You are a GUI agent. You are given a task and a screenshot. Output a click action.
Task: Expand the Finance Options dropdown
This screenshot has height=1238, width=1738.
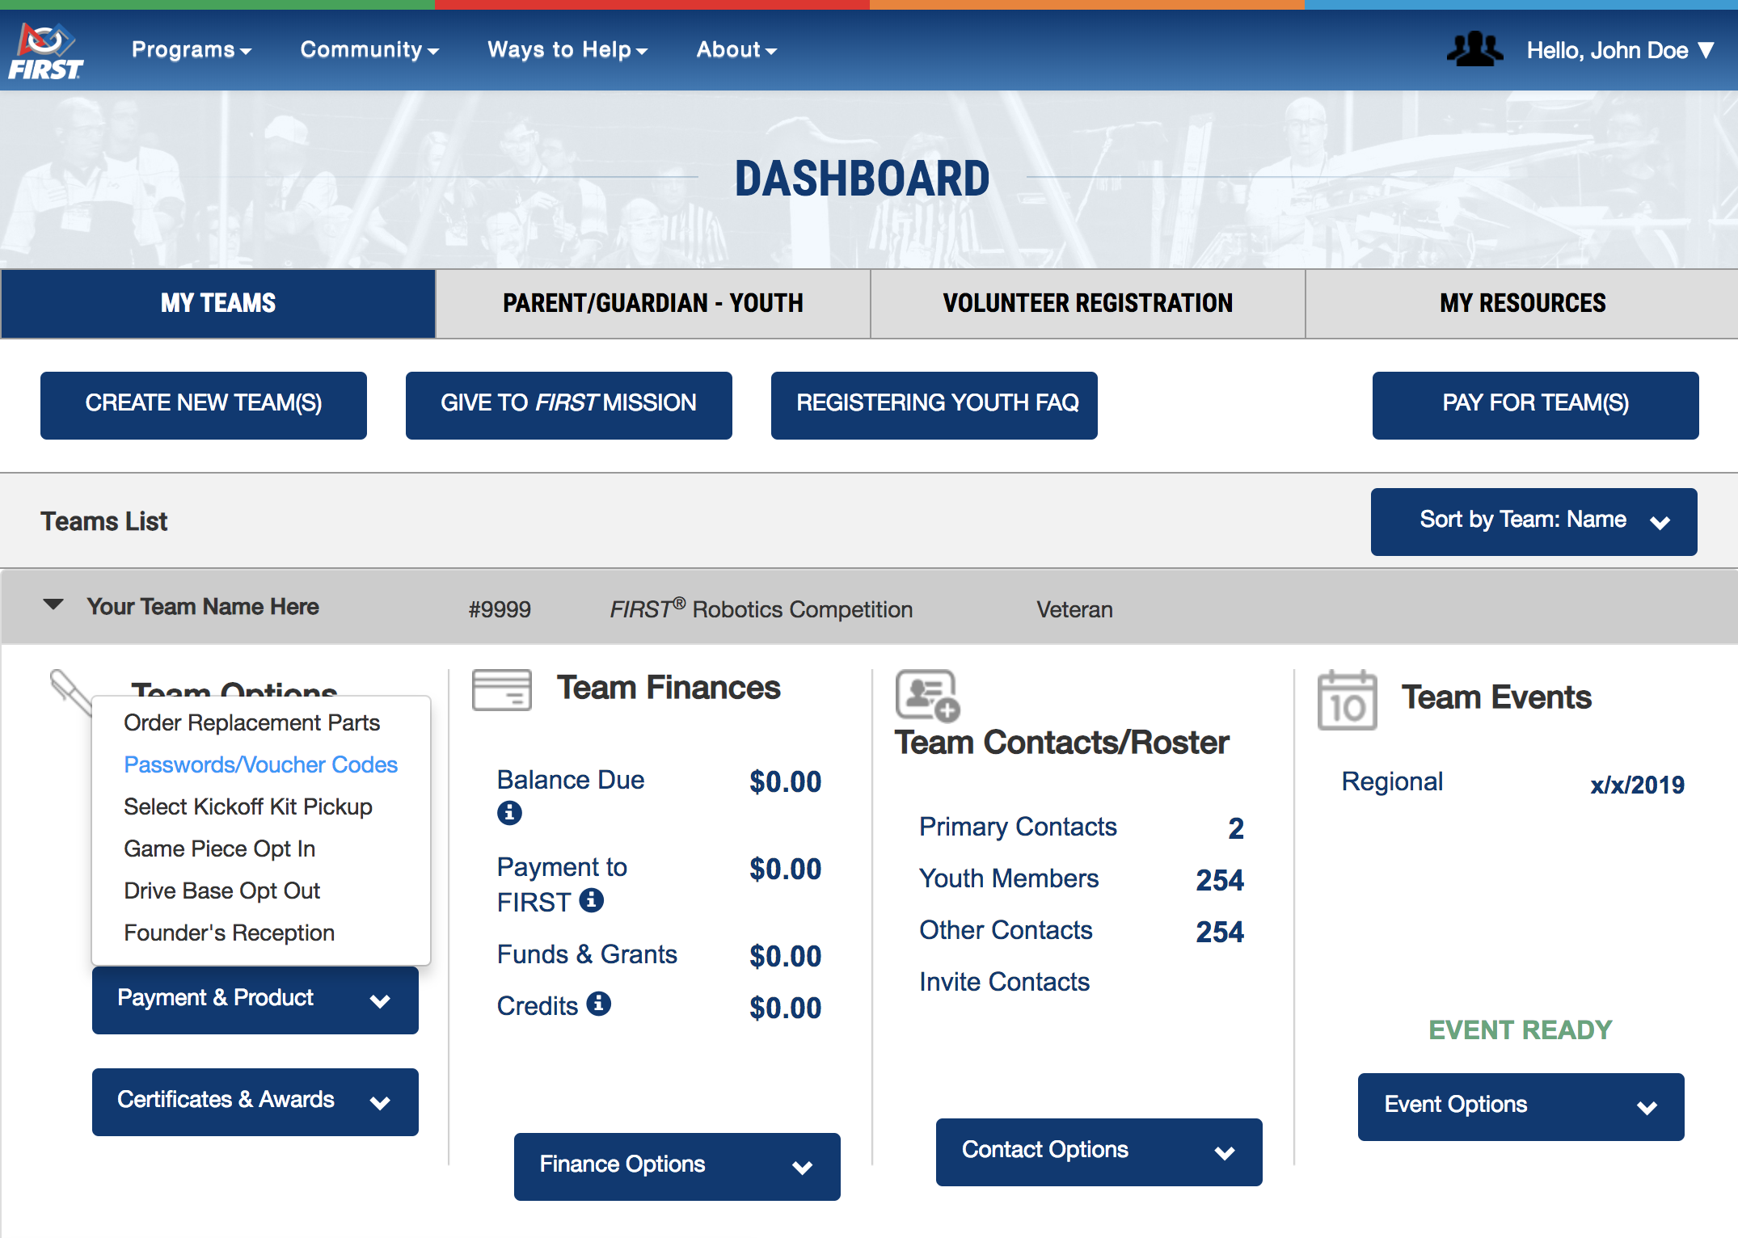(x=677, y=1165)
